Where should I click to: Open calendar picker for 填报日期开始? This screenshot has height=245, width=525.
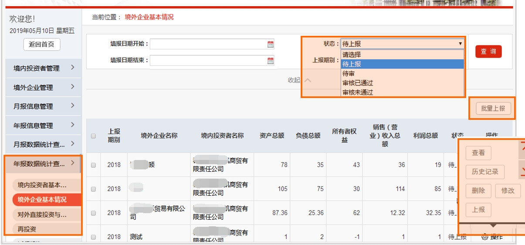[271, 44]
